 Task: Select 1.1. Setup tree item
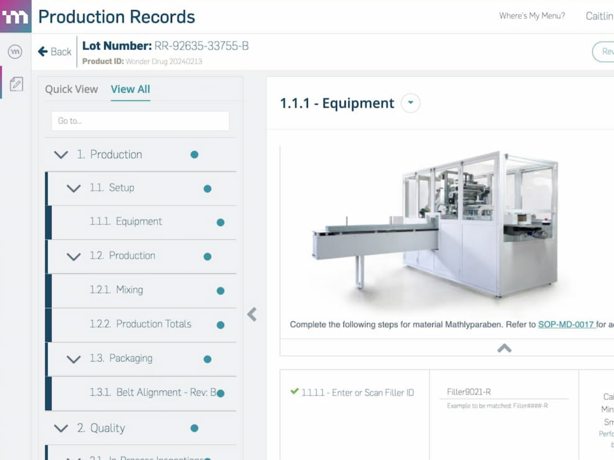142,188
